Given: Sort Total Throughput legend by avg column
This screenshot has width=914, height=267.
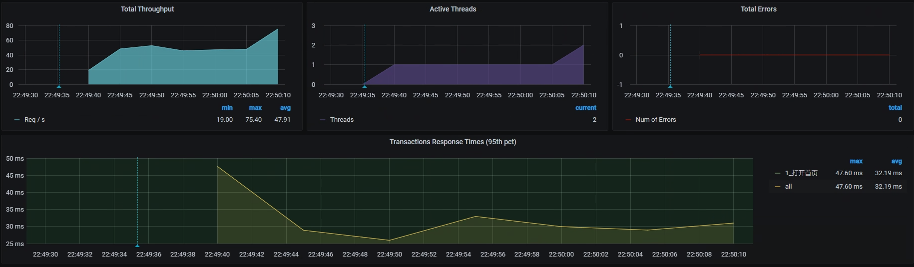Looking at the screenshot, I should (x=285, y=108).
